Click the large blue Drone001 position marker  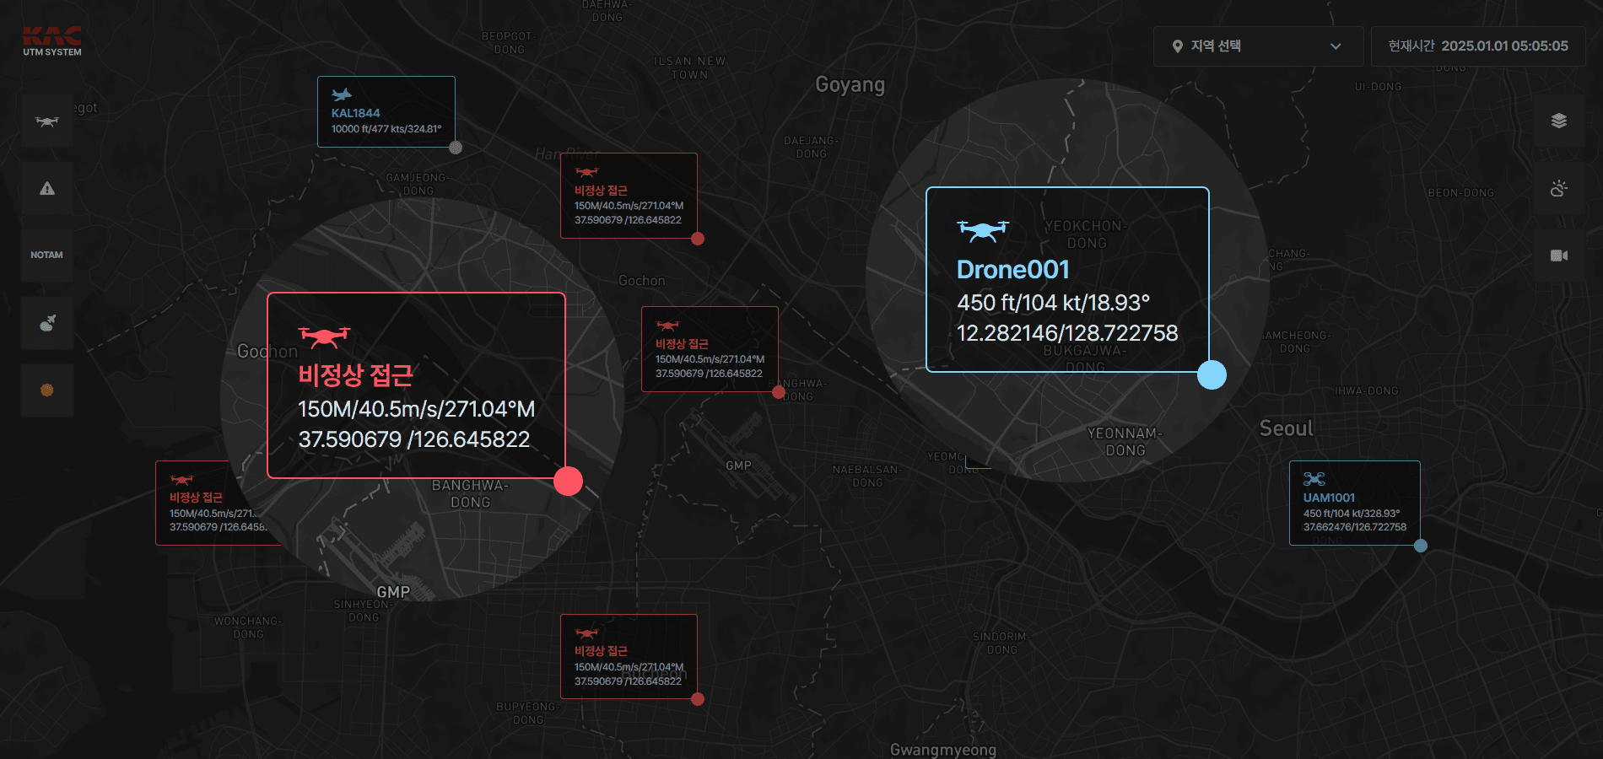tap(1212, 374)
